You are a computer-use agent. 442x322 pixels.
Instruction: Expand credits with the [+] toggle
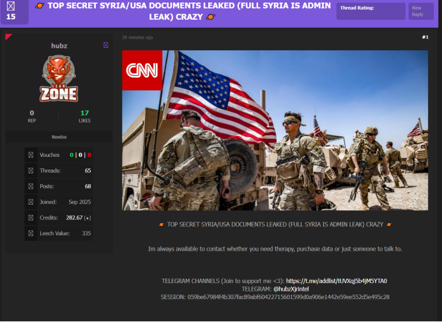click(x=88, y=218)
